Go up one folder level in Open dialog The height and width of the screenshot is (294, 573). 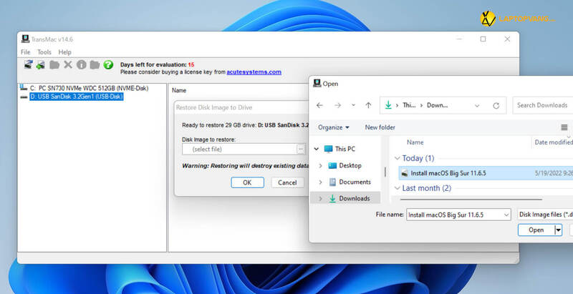(368, 105)
